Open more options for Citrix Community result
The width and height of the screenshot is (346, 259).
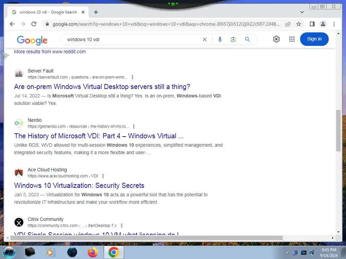(x=122, y=226)
